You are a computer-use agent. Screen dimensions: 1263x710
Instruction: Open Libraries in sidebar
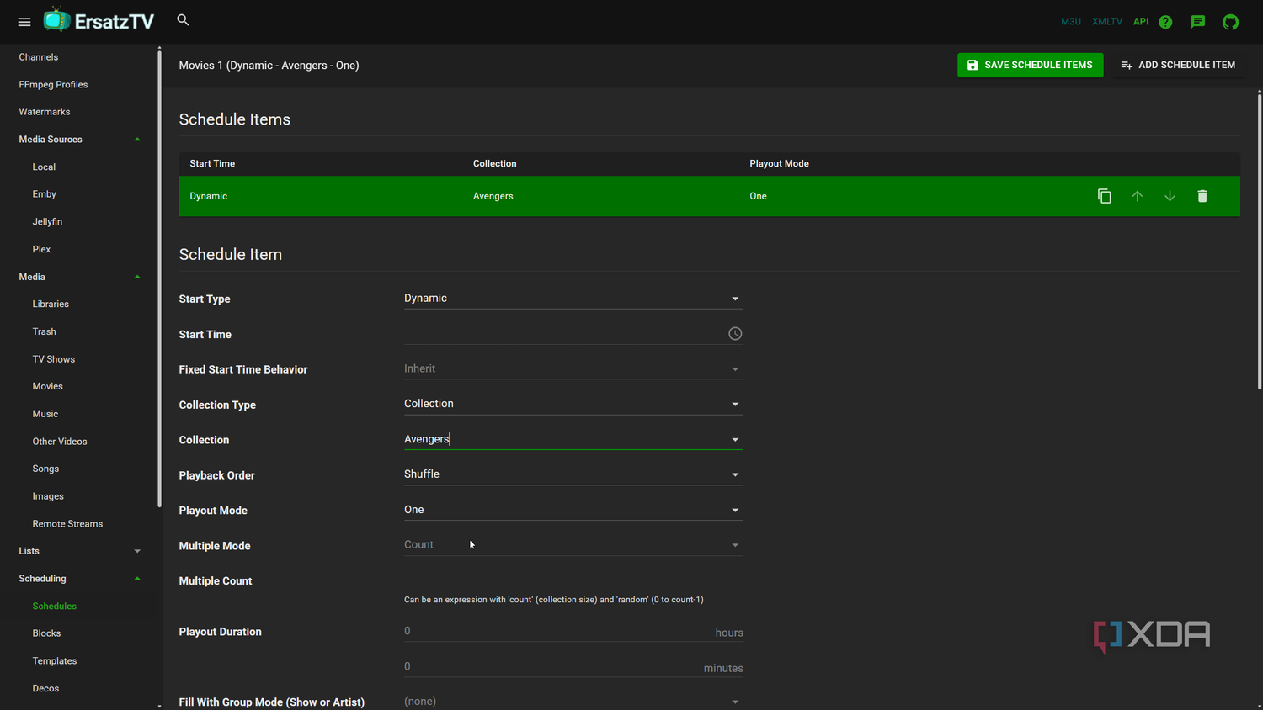click(x=51, y=304)
